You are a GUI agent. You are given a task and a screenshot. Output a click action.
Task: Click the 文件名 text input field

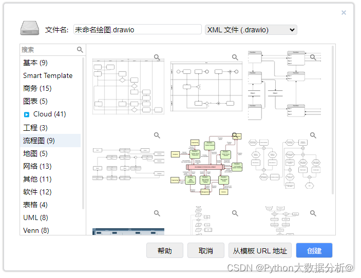[137, 30]
